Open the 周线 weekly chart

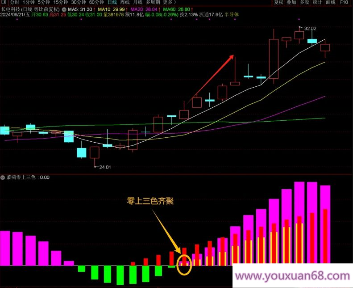(125, 2)
